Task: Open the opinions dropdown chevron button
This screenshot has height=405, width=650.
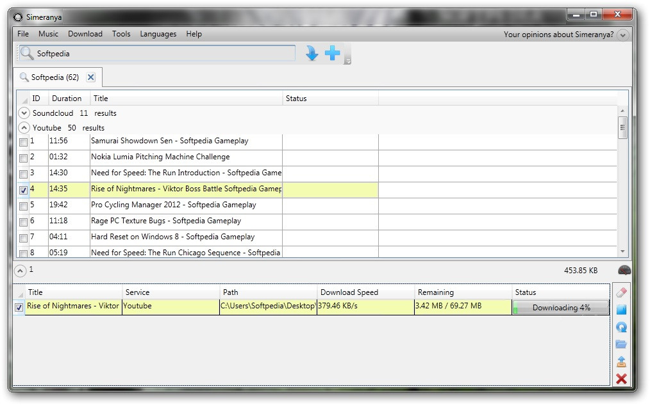Action: click(x=622, y=35)
